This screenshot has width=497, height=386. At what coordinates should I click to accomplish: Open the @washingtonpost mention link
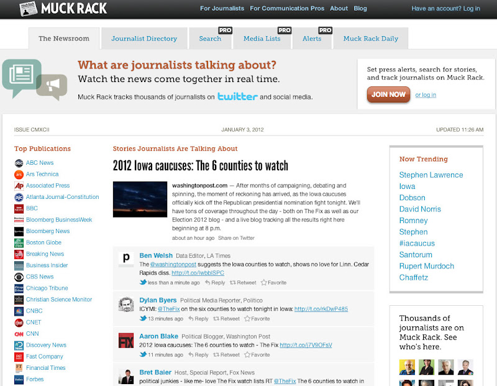click(173, 264)
